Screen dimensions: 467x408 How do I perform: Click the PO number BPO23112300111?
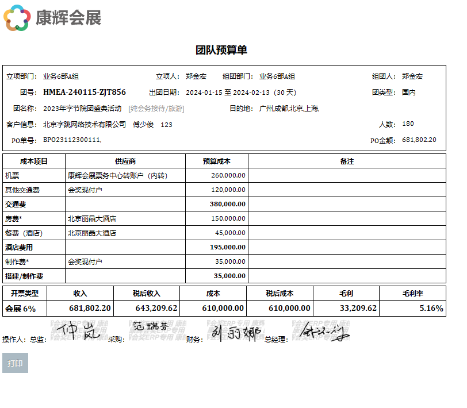[72, 140]
